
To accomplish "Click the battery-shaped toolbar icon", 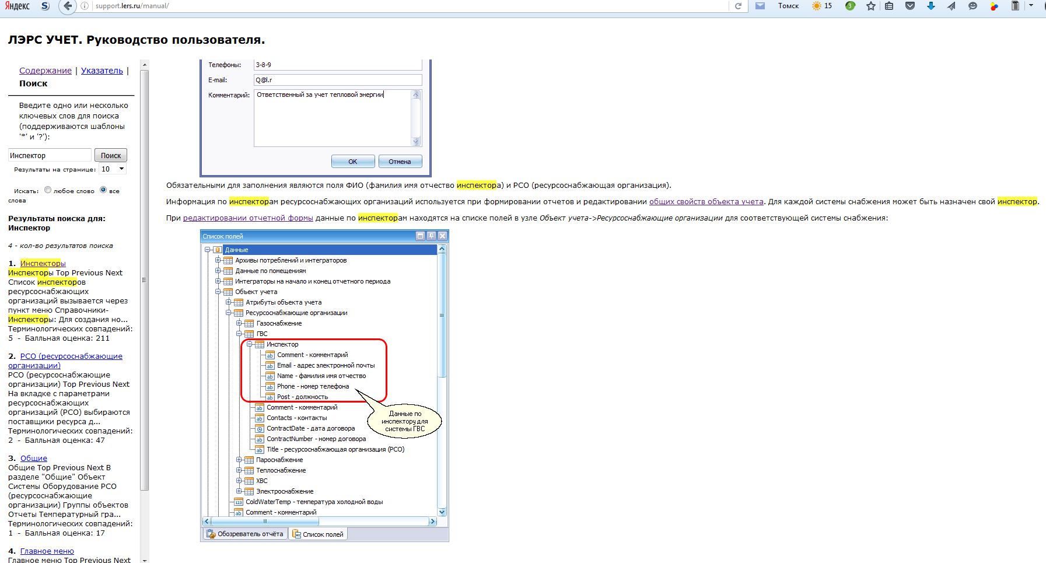I will (1015, 6).
